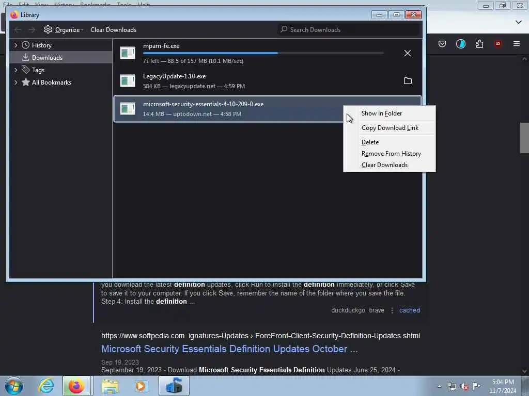
Task: Click the Library back arrow
Action: tap(18, 30)
